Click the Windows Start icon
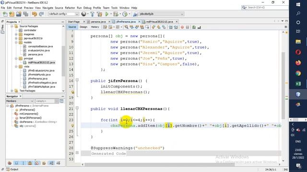 tap(298, 4)
